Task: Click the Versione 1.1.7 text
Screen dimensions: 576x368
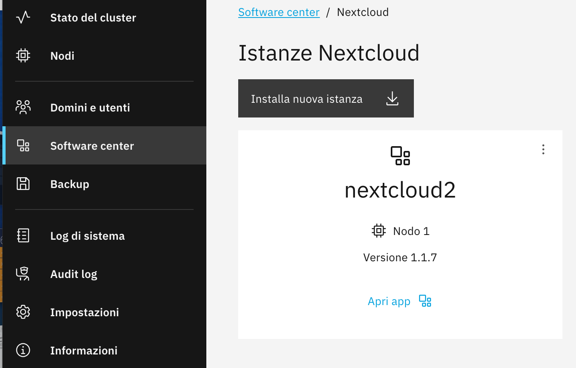Action: tap(400, 258)
